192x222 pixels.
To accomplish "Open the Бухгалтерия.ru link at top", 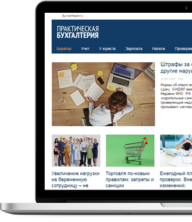I will click(72, 16).
